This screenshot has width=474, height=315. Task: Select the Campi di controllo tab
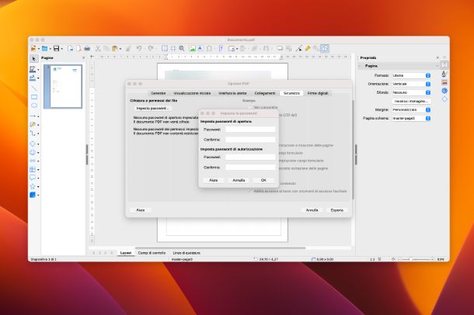click(x=152, y=253)
